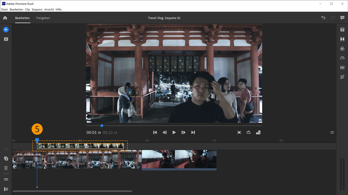The height and width of the screenshot is (195, 348).
Task: Click the blue timeline playhead marker
Action: coord(37,140)
